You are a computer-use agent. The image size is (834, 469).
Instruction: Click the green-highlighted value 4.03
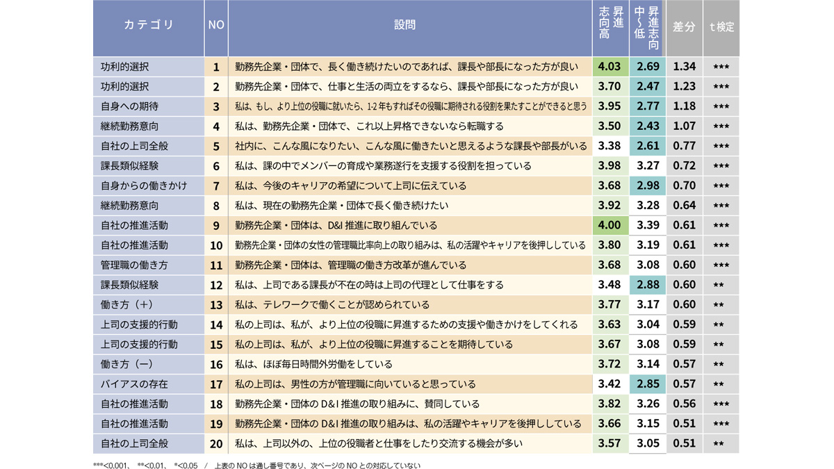pos(611,67)
